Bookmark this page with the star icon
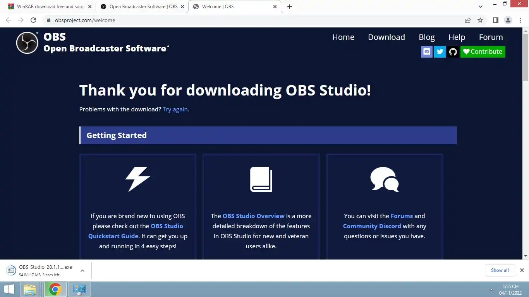The height and width of the screenshot is (297, 529). (480, 20)
